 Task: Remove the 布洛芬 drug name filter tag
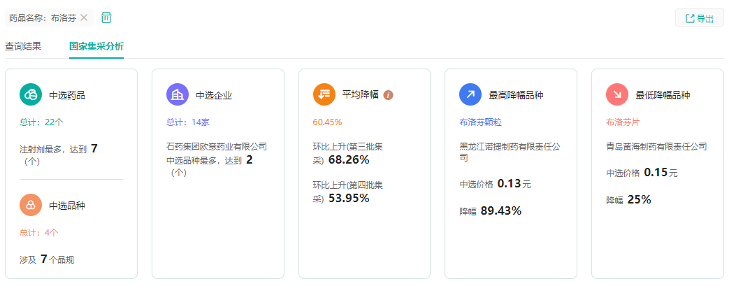click(85, 17)
